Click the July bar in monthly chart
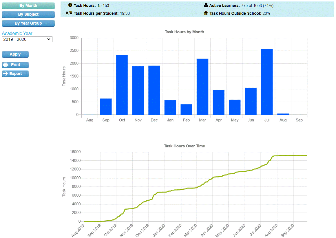Screen dimensions: 336x238 [267, 82]
